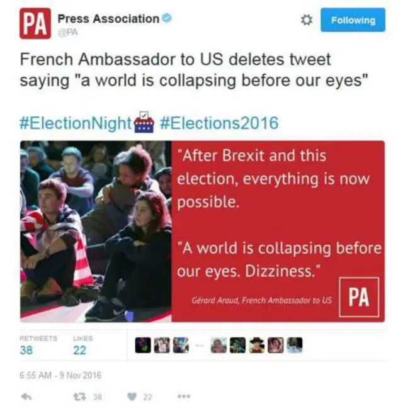This screenshot has height=411, width=403.
Task: Open the gear settings menu
Action: tap(306, 20)
